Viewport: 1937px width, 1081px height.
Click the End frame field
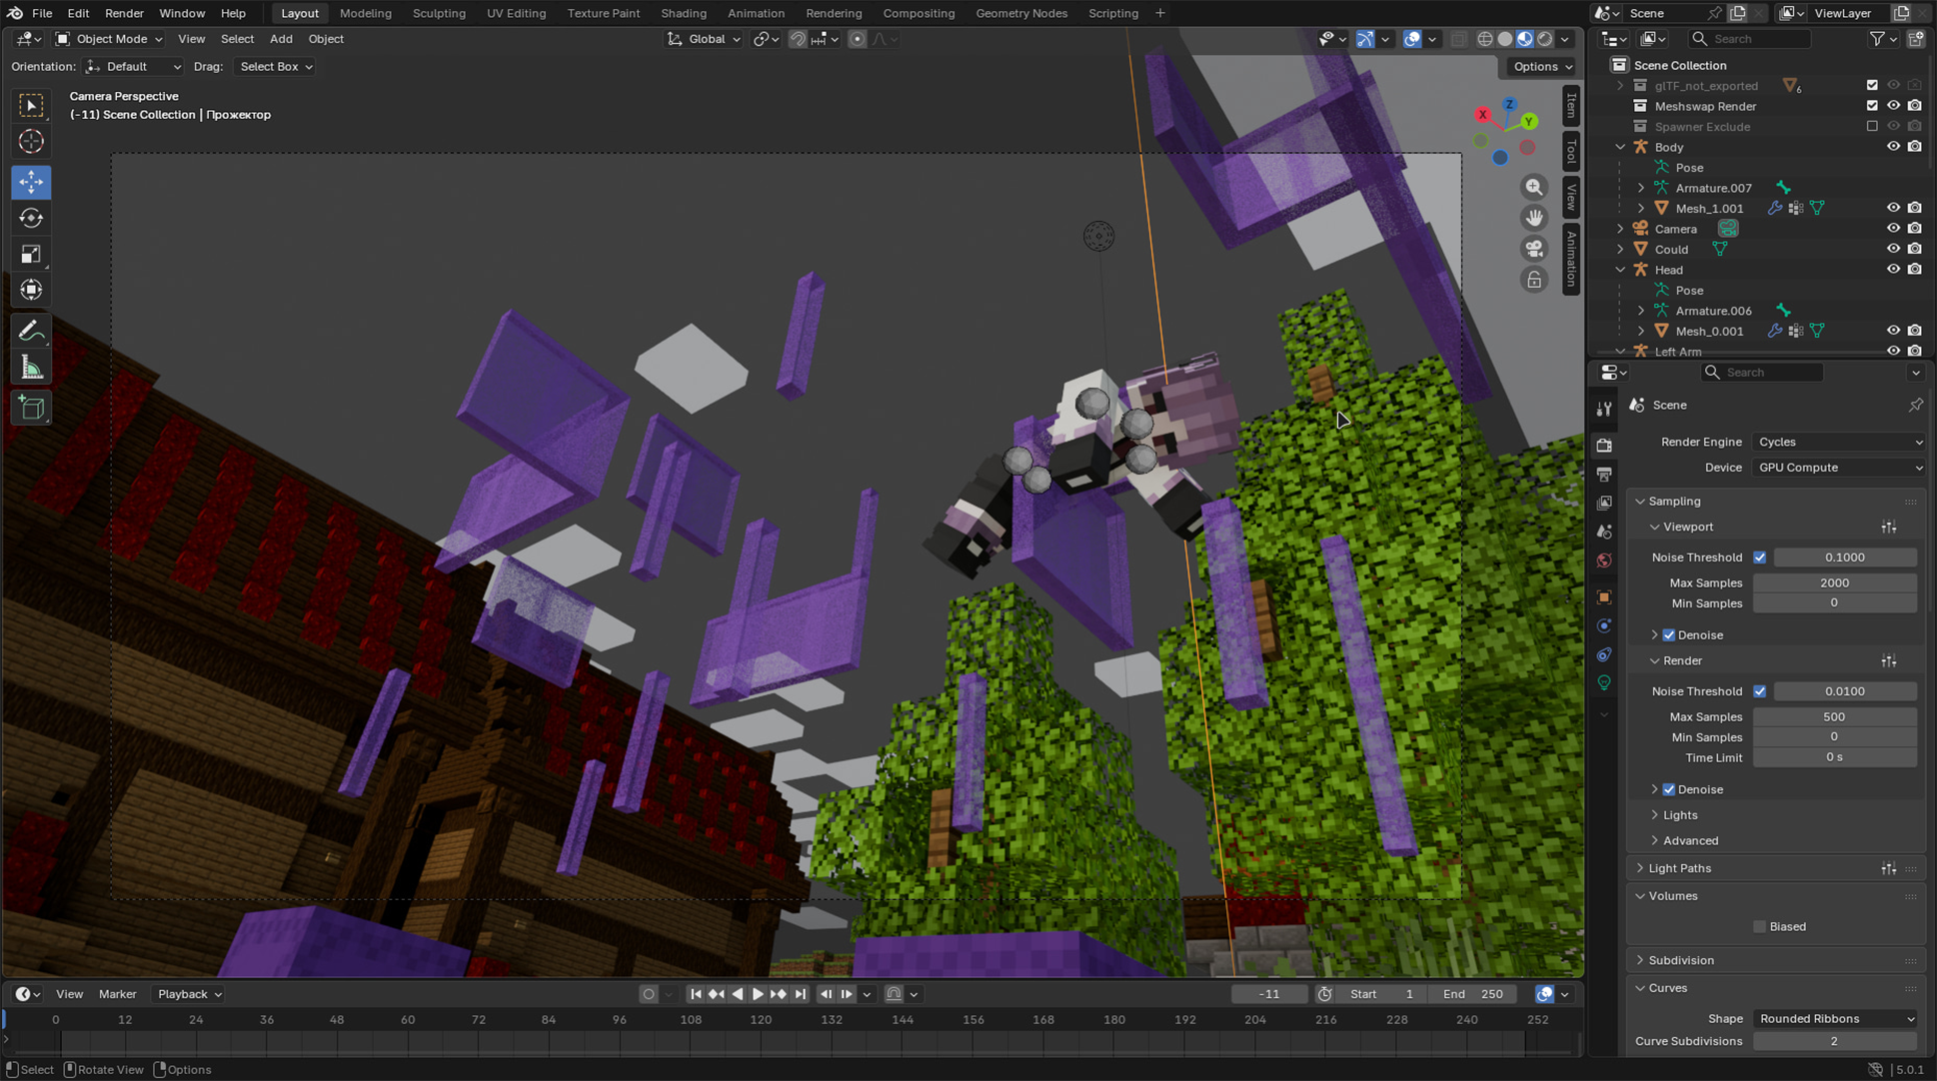tap(1474, 994)
